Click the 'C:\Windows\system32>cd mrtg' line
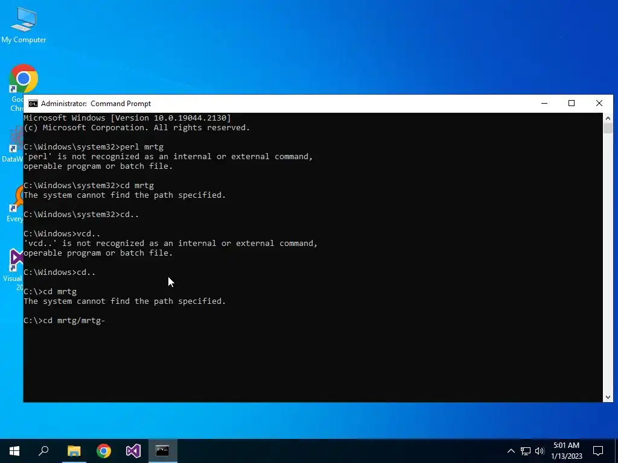This screenshot has width=618, height=463. pyautogui.click(x=89, y=186)
